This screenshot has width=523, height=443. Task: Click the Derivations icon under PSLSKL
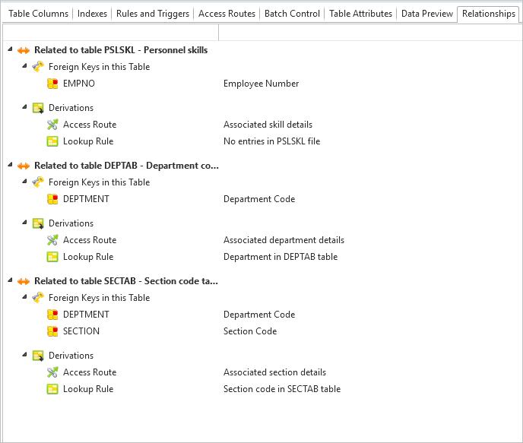tap(38, 108)
